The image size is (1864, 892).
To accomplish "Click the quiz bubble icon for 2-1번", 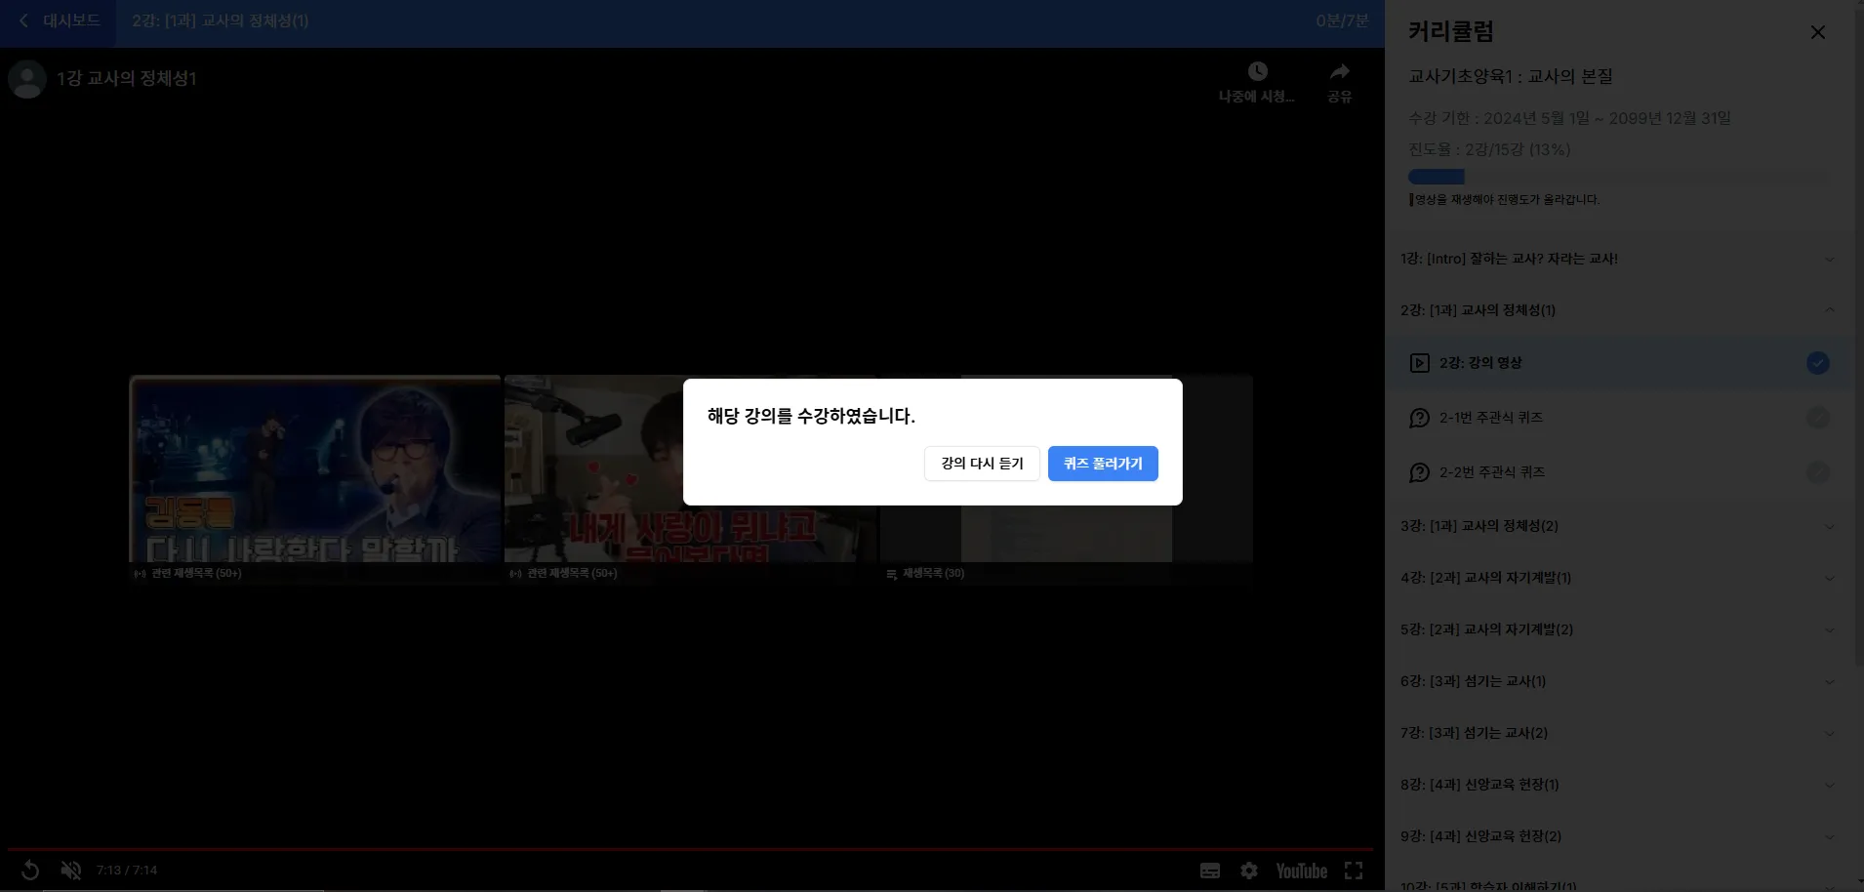I will pos(1419,418).
